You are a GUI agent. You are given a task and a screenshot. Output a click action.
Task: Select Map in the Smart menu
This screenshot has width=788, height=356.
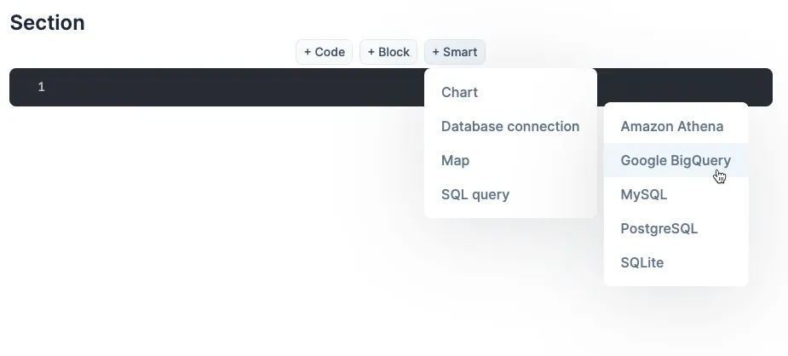pos(510,161)
